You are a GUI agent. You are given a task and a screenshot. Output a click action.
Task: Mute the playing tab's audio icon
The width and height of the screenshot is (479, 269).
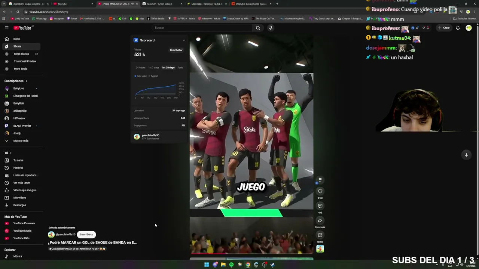pyautogui.click(x=132, y=4)
